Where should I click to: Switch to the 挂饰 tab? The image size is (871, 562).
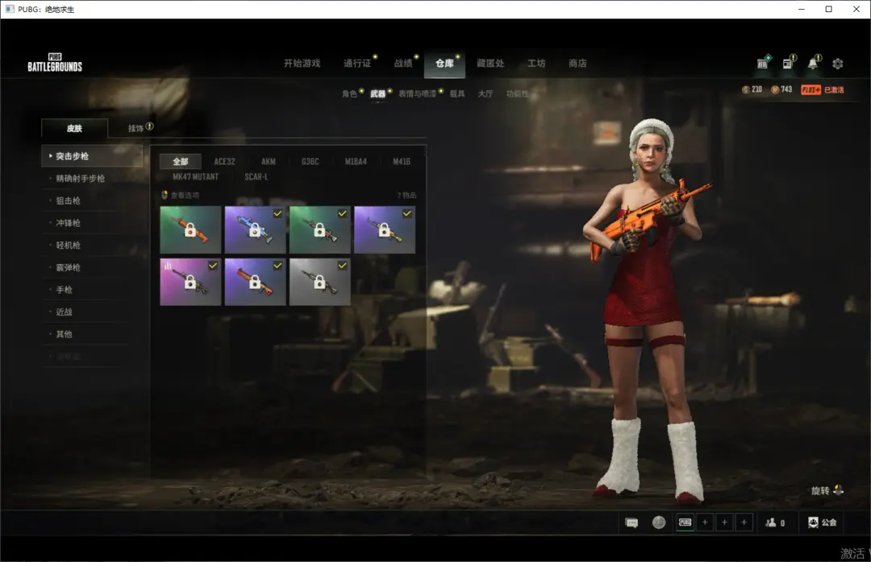coord(136,128)
